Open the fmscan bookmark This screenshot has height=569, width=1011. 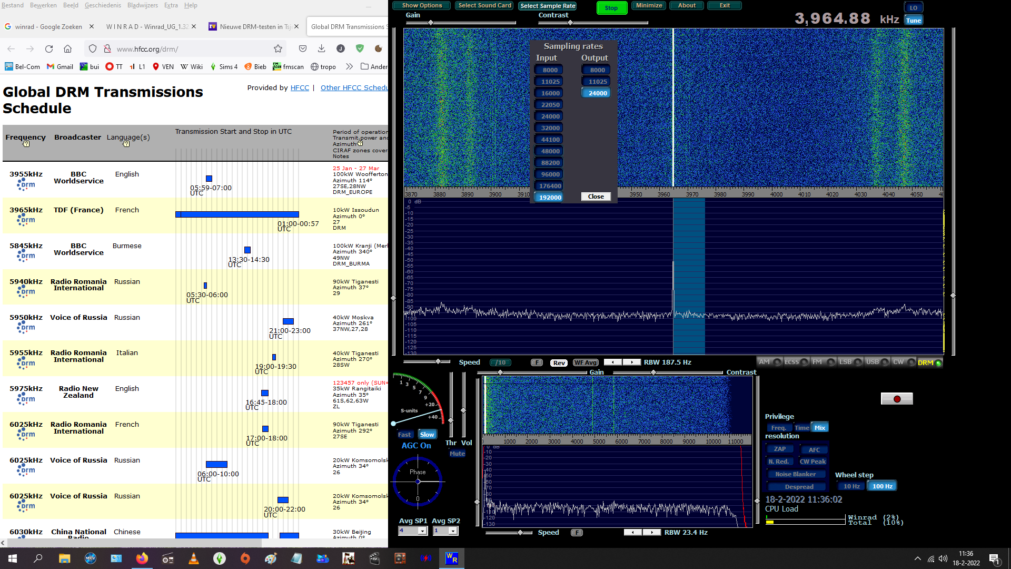[x=288, y=67]
